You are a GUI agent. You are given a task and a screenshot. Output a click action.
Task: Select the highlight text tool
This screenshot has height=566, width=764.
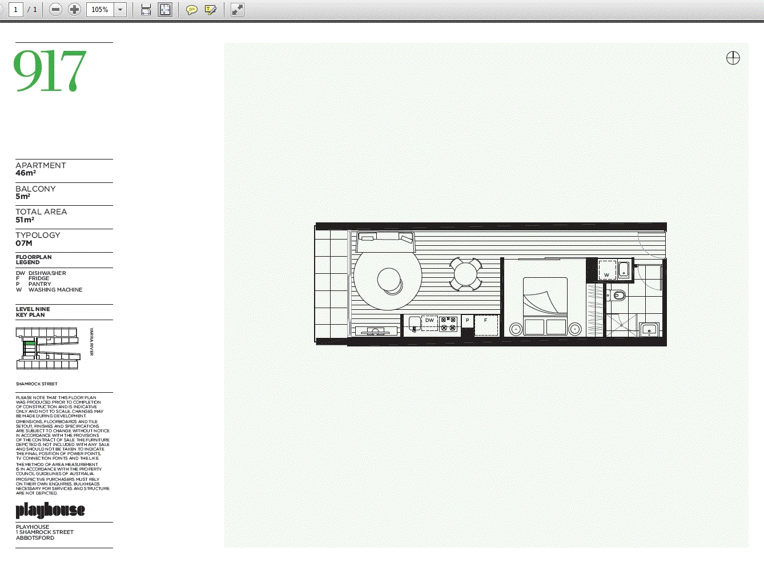(211, 10)
